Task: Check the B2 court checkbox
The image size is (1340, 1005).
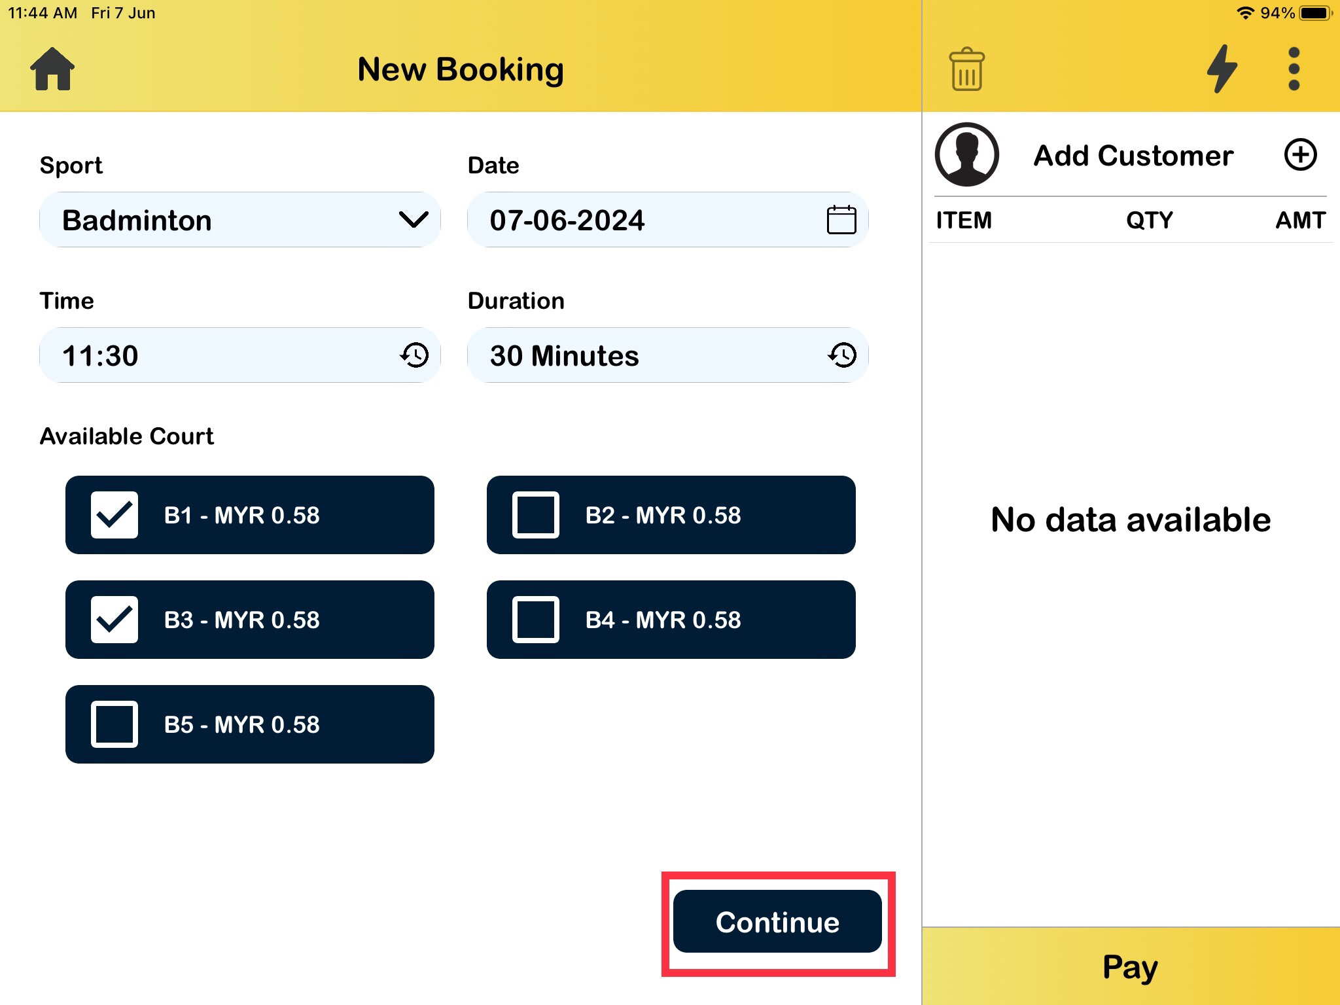Action: [536, 515]
